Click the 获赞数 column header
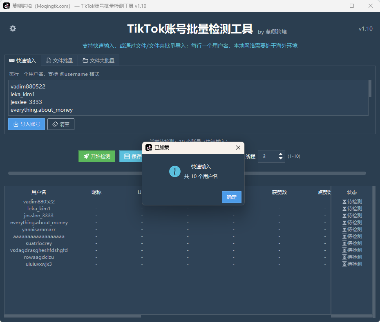The height and width of the screenshot is (322, 380). coord(279,192)
